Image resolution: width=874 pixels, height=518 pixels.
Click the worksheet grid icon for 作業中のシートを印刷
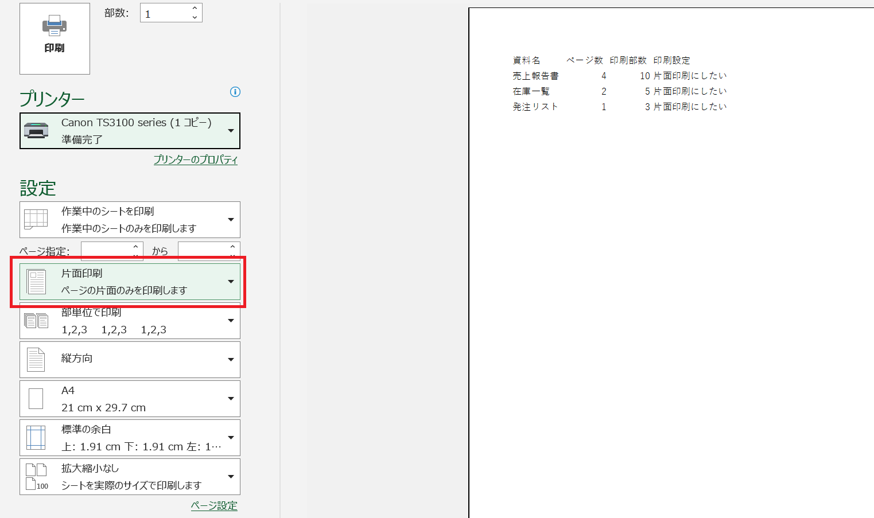36,219
